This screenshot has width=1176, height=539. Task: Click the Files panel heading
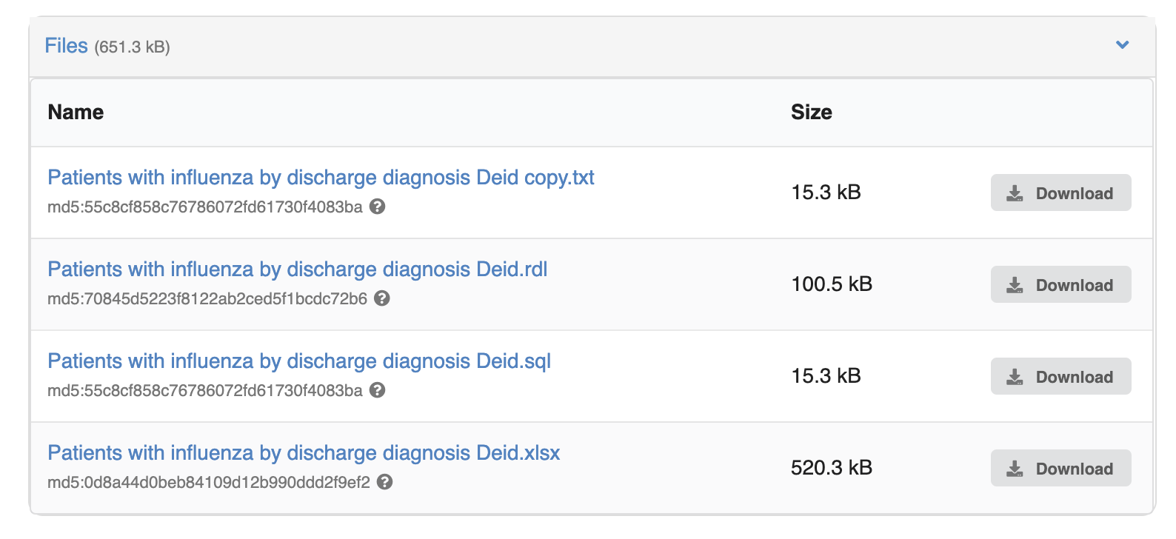pyautogui.click(x=66, y=46)
